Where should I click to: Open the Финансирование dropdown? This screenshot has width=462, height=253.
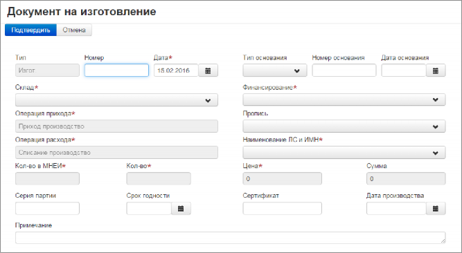click(344, 100)
